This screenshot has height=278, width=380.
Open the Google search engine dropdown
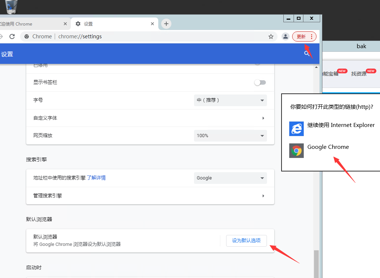tap(230, 178)
